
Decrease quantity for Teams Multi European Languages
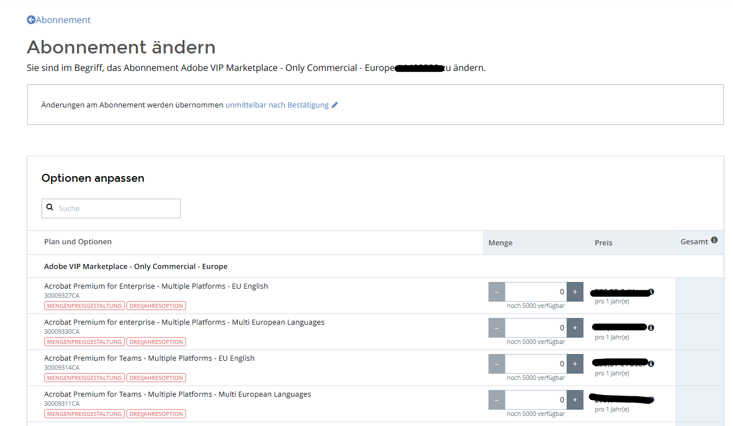point(497,400)
